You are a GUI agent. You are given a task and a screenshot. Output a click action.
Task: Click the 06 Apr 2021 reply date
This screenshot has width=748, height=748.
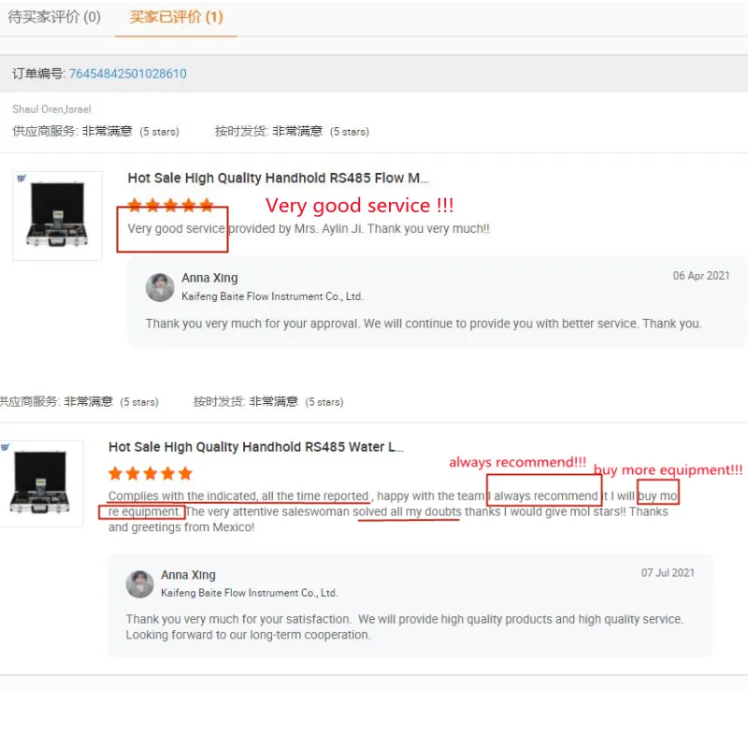[700, 276]
